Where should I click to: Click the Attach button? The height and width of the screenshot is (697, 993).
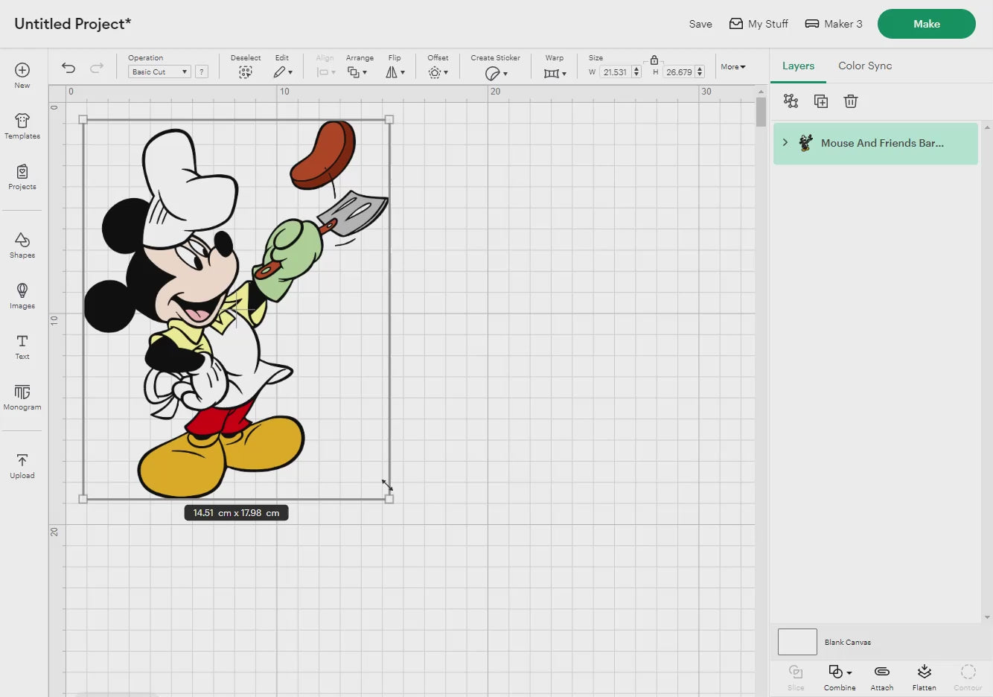[x=882, y=677]
